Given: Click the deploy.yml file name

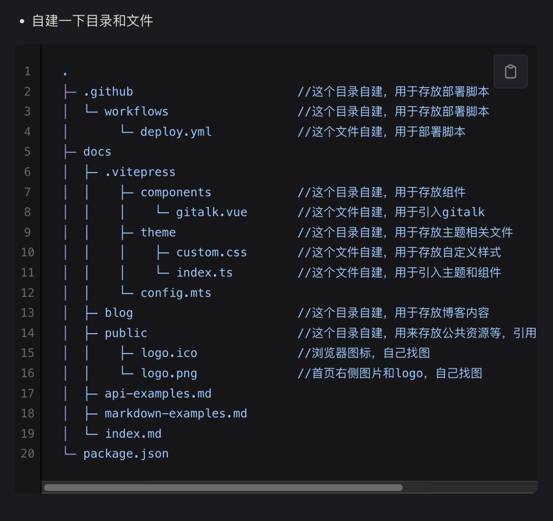Looking at the screenshot, I should tap(176, 132).
